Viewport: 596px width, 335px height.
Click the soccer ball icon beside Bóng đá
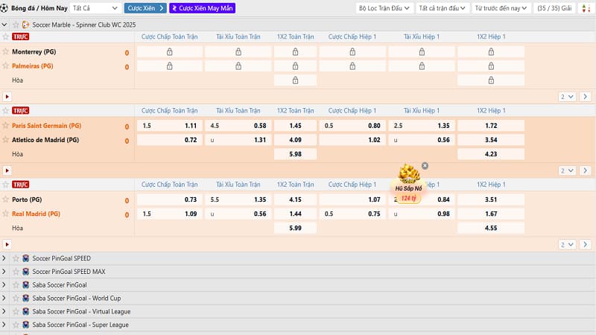[4, 8]
